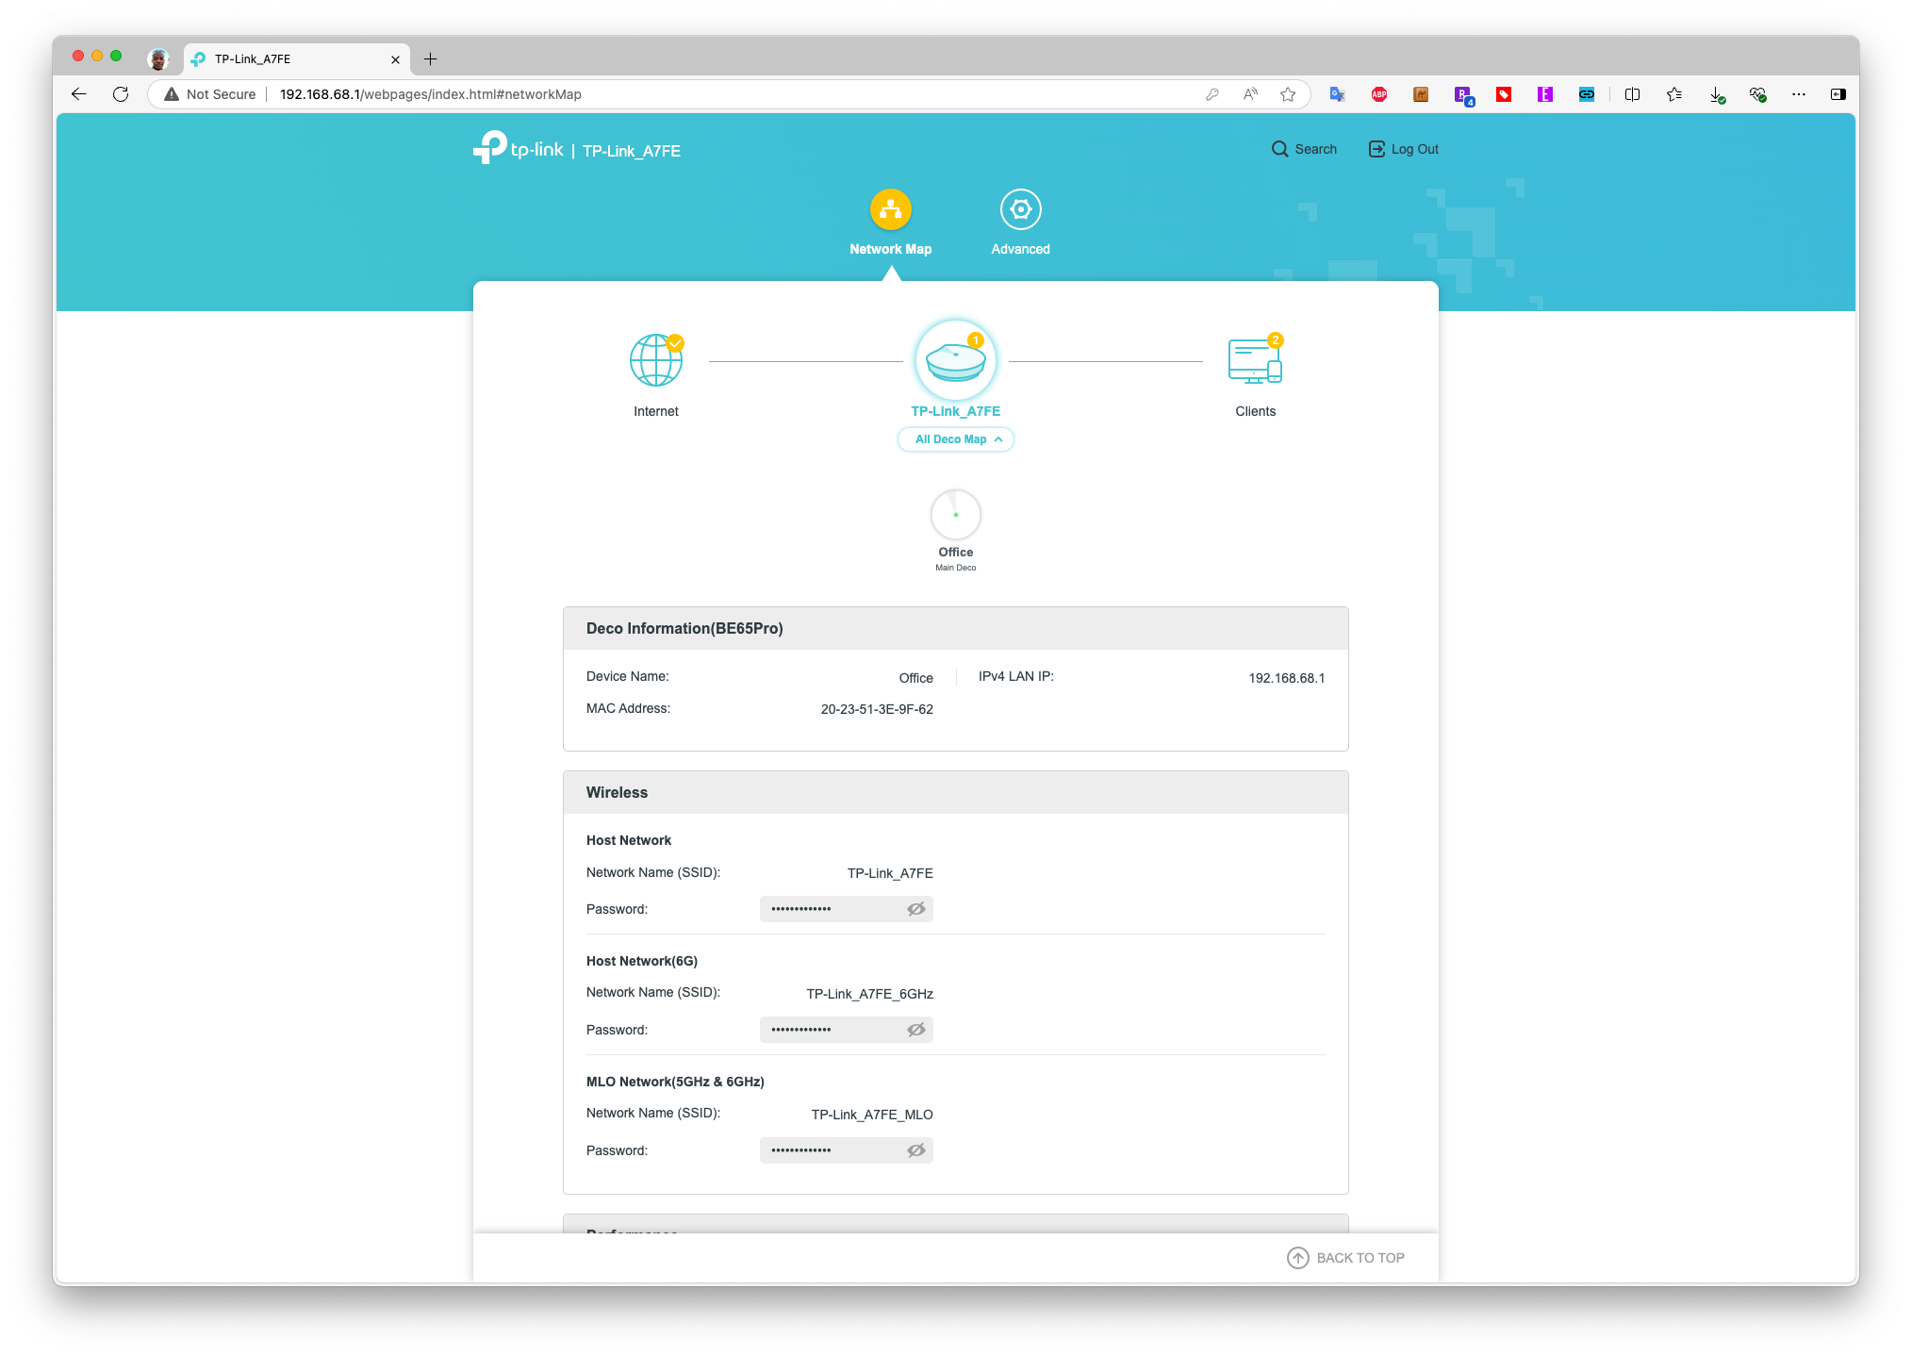Collapse the All Deco Map dropdown
The width and height of the screenshot is (1912, 1356).
pyautogui.click(x=956, y=439)
